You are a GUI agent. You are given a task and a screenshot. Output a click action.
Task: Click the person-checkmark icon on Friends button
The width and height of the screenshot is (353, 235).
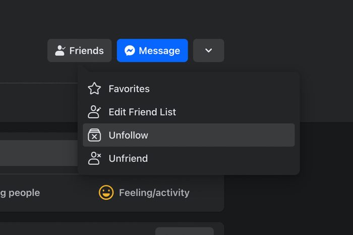point(61,51)
